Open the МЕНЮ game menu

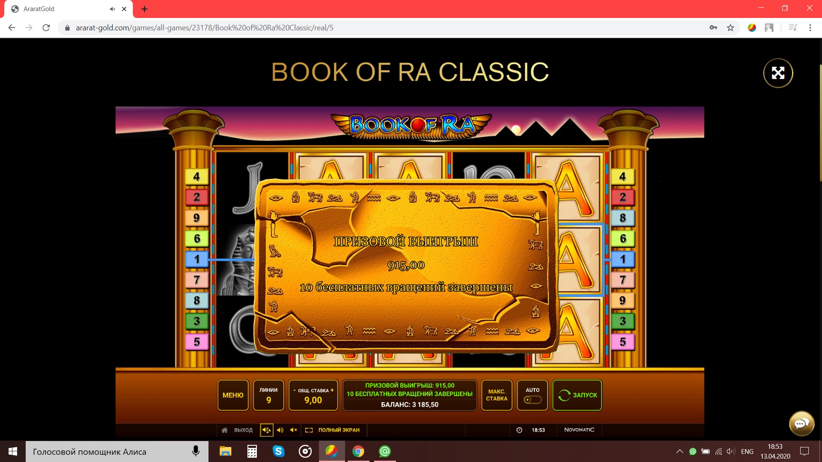[233, 395]
